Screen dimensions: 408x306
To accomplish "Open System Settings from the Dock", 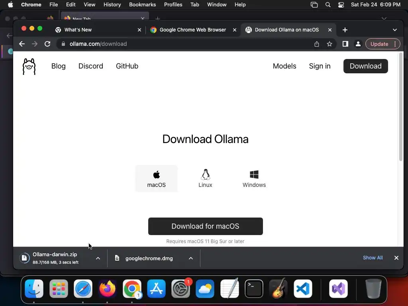I will tap(180, 288).
